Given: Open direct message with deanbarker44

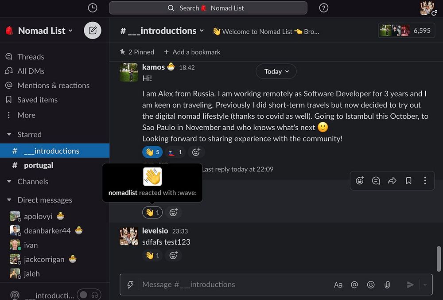Looking at the screenshot, I should tap(54, 231).
